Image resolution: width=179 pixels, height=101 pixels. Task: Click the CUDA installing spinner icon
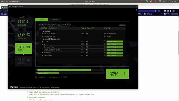[x=105, y=41]
